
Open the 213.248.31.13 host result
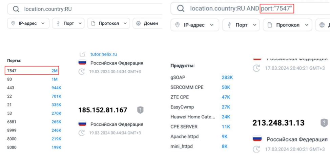click(278, 122)
